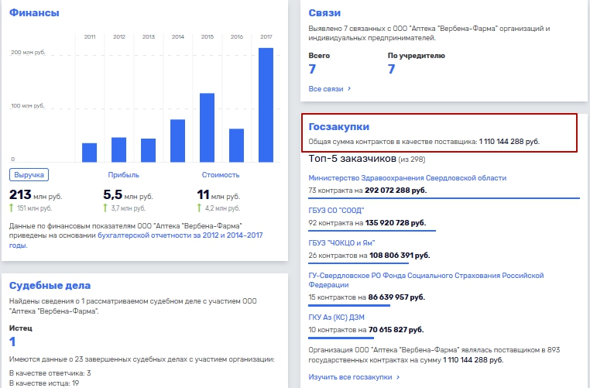This screenshot has height=388, width=590.
Task: Click the В качестве ответчика: 3 line
Action: [x=50, y=373]
